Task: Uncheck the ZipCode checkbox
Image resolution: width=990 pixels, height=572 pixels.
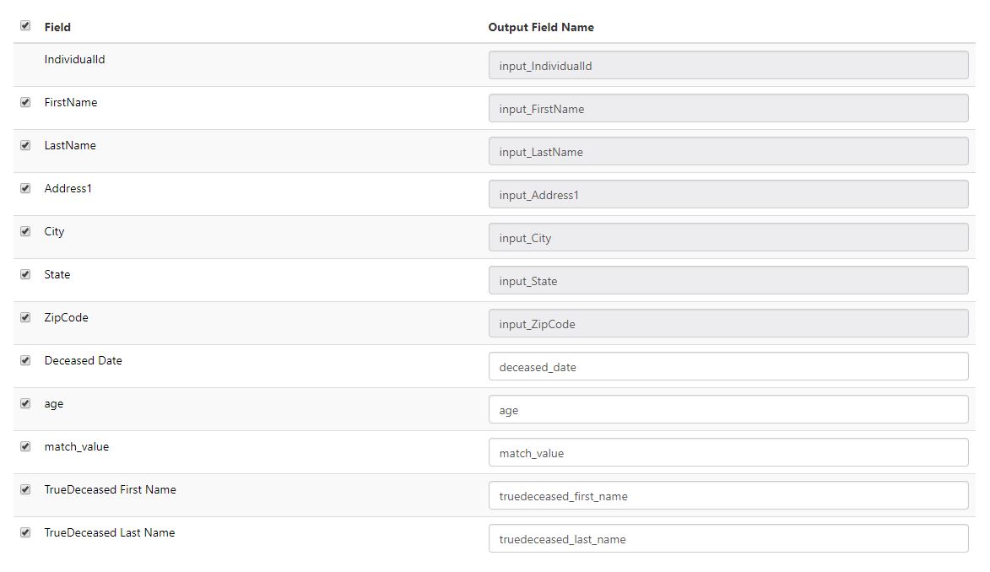Action: click(25, 317)
